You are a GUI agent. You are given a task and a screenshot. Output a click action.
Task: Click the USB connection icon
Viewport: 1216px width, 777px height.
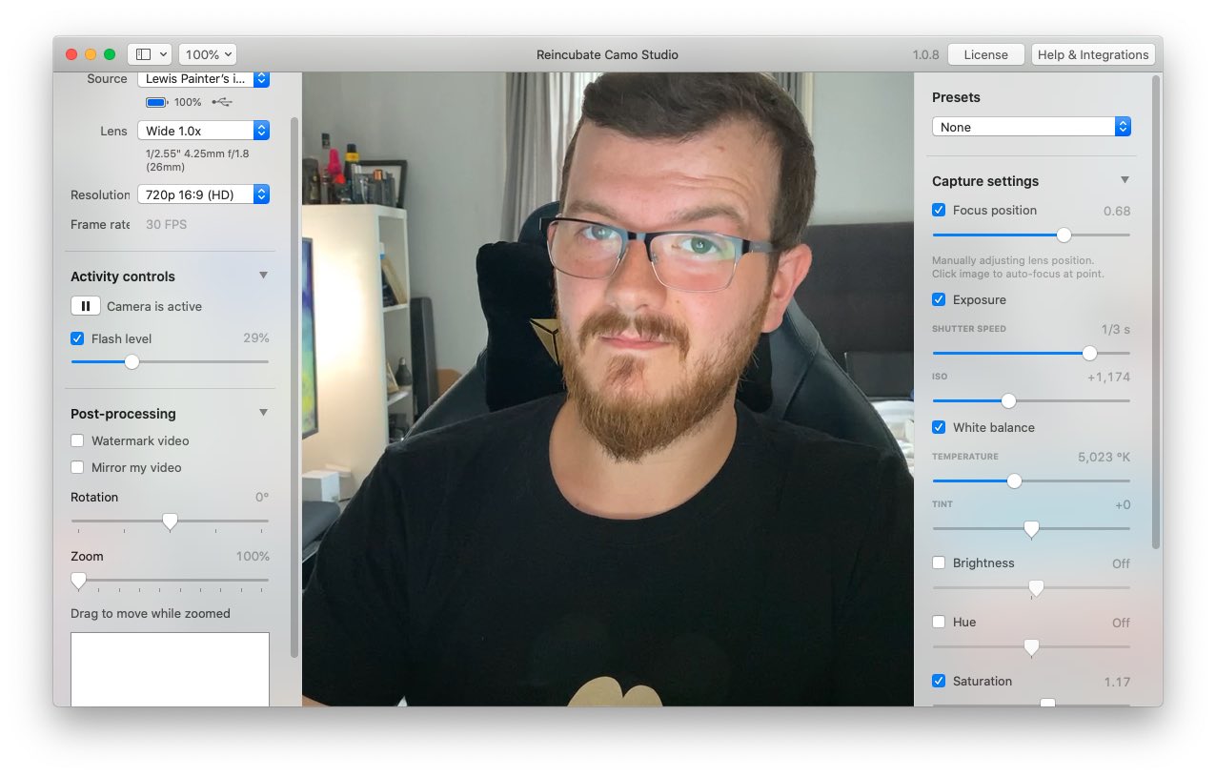[x=221, y=102]
